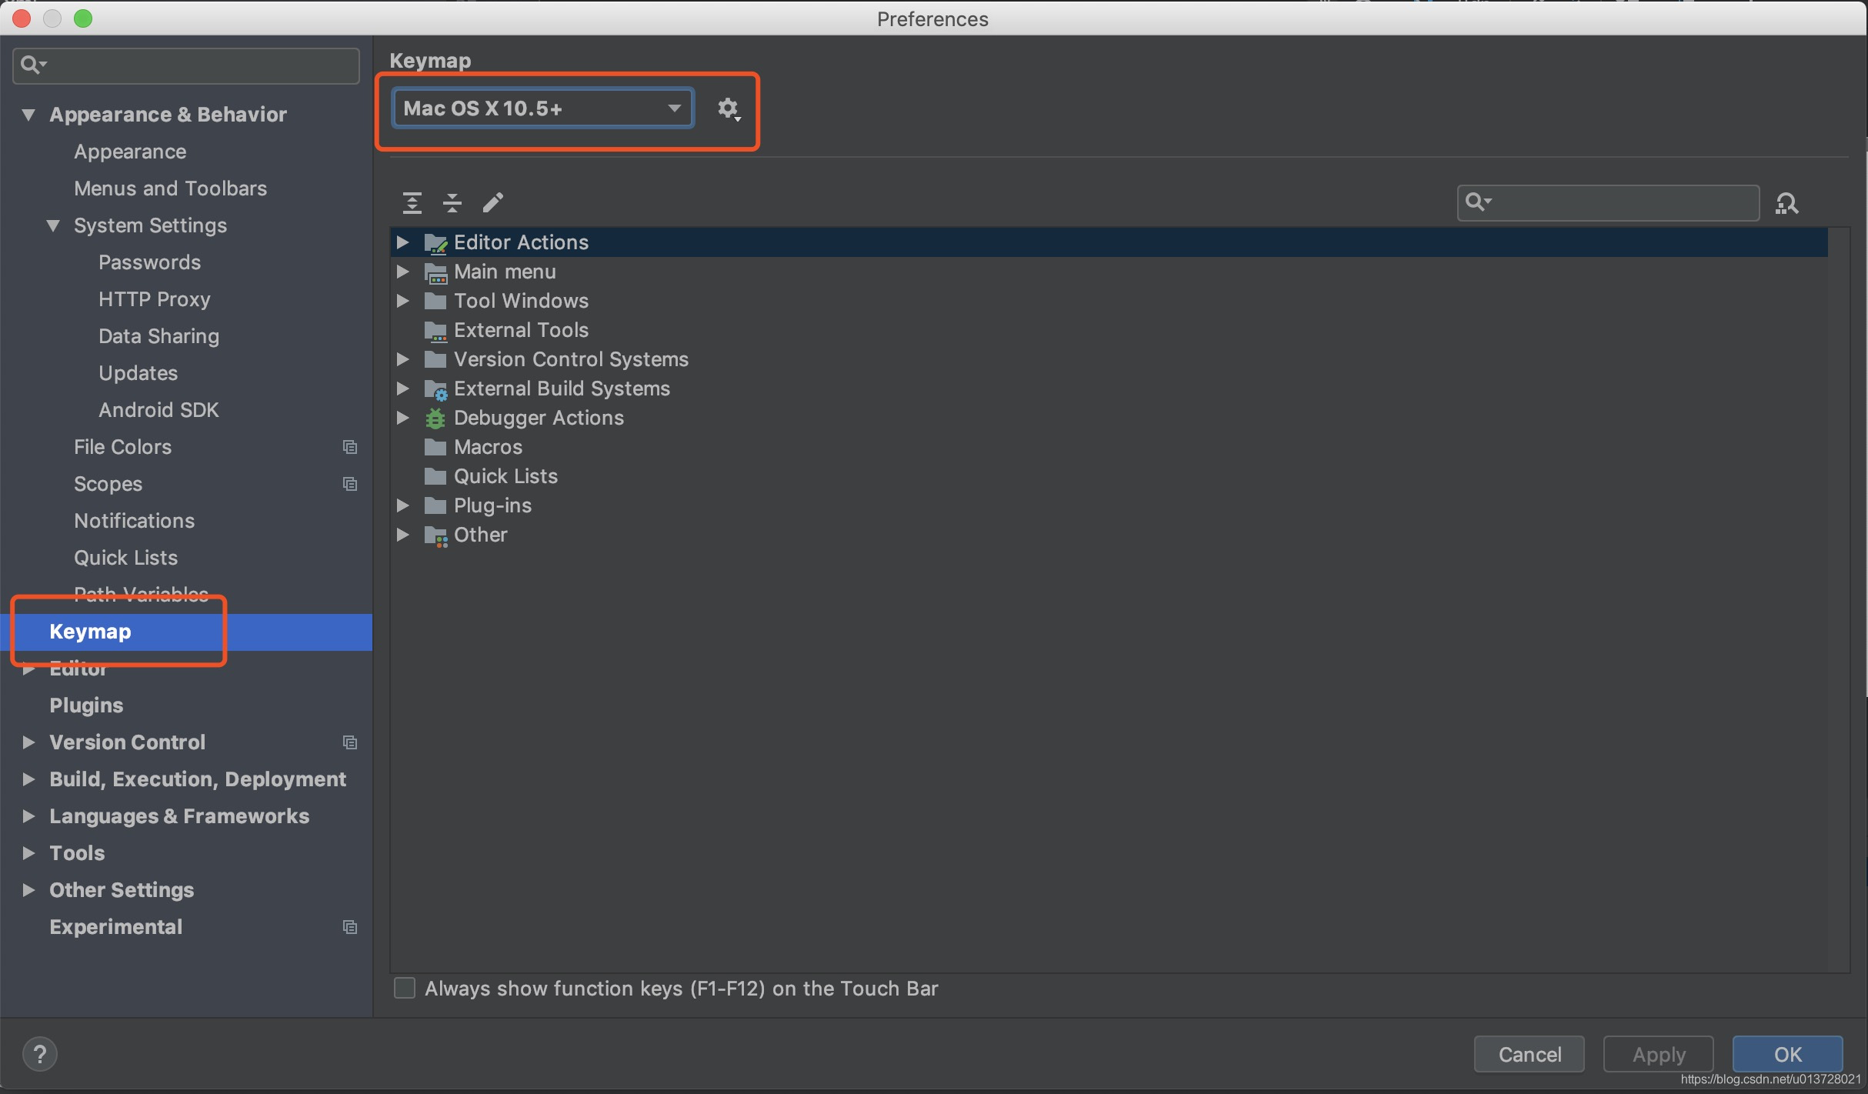
Task: Click the restore defaults icon next to File Colors
Action: tap(349, 445)
